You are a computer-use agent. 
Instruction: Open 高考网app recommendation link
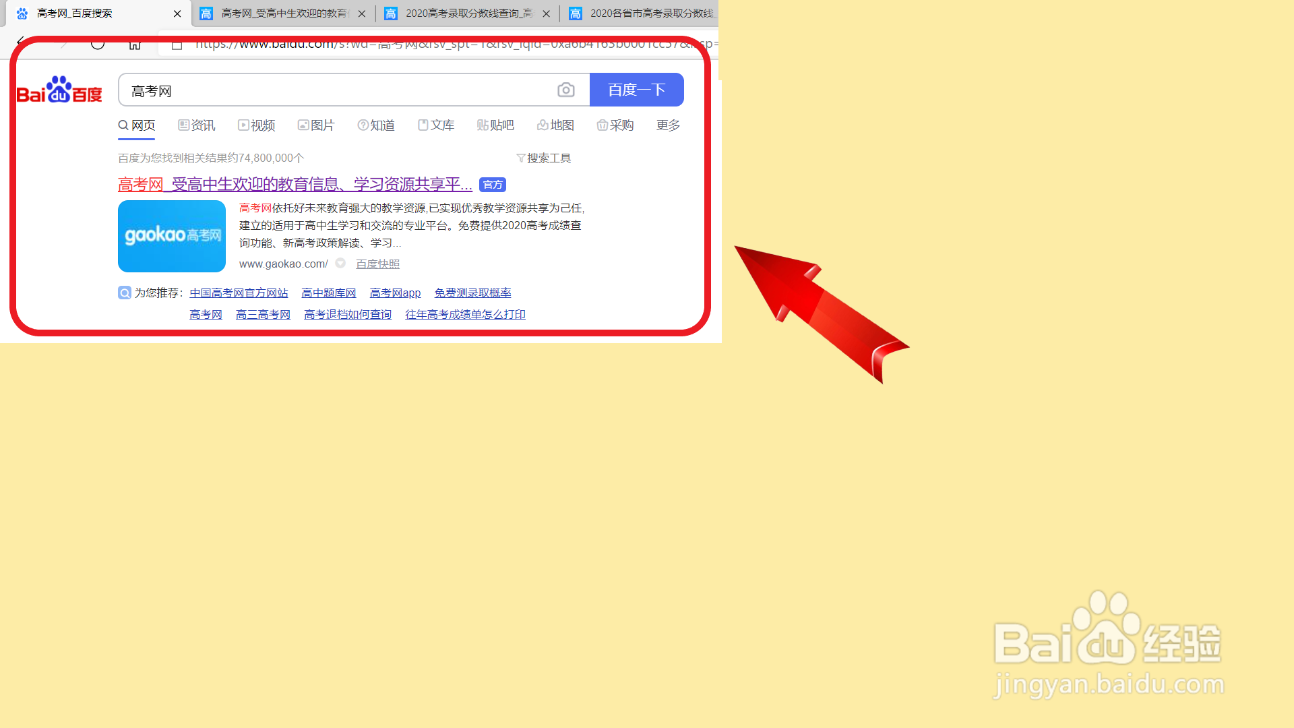click(x=395, y=293)
